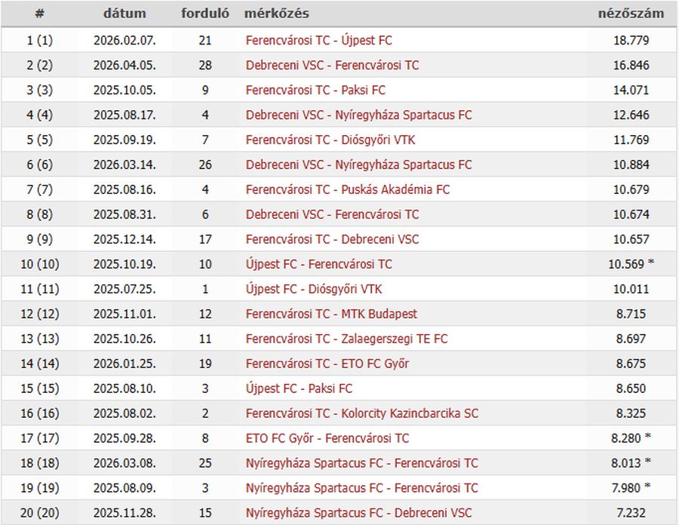Viewport: 679px width, 525px height.
Task: Open Ferencvárosi TC - Diósgyőri VTK match details
Action: (330, 140)
